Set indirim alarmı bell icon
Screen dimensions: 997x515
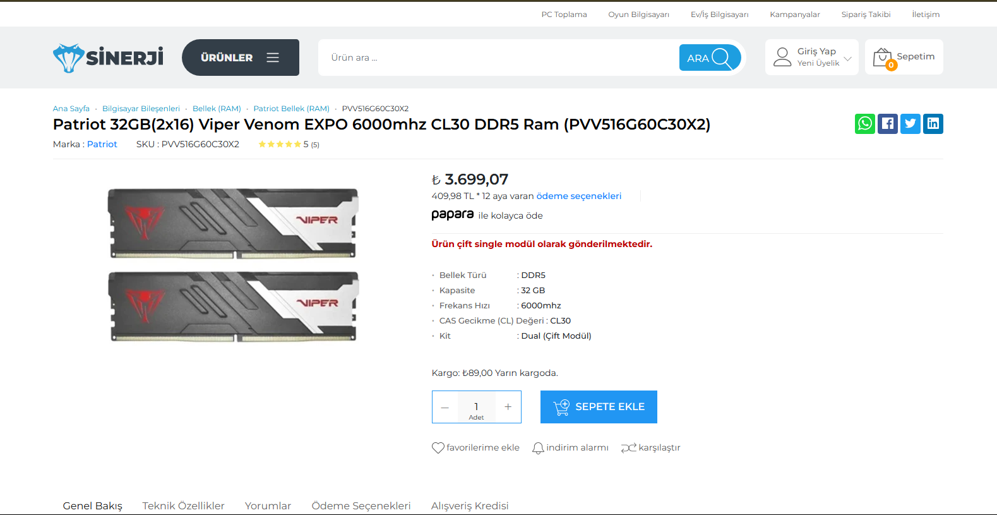click(538, 448)
